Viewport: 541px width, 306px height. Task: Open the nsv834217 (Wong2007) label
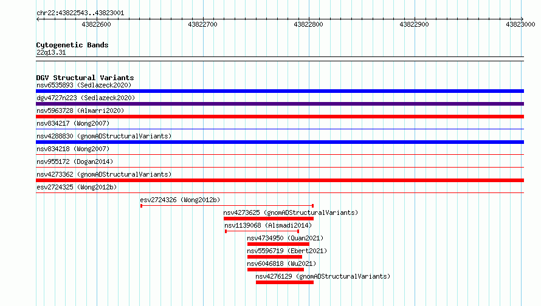pyautogui.click(x=73, y=123)
